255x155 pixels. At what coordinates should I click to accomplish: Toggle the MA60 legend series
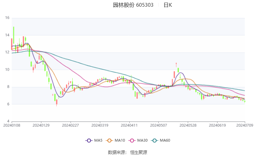tap(161, 140)
